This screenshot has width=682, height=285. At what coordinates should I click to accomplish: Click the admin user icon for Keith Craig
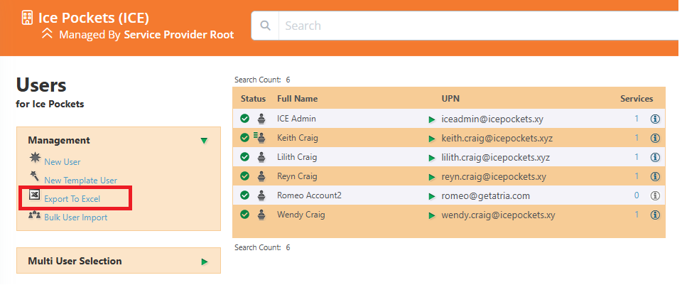(x=260, y=138)
